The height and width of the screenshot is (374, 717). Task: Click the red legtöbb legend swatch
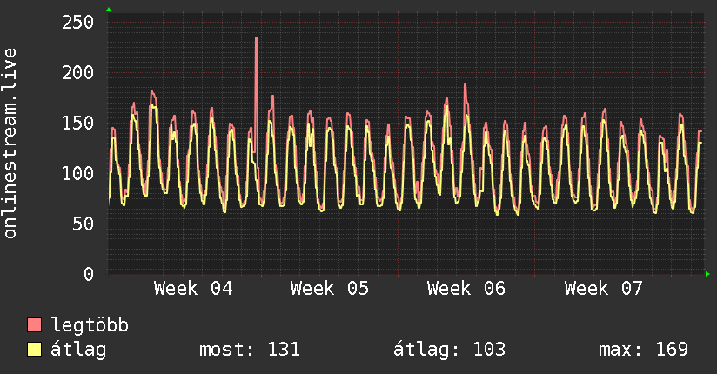pos(35,325)
